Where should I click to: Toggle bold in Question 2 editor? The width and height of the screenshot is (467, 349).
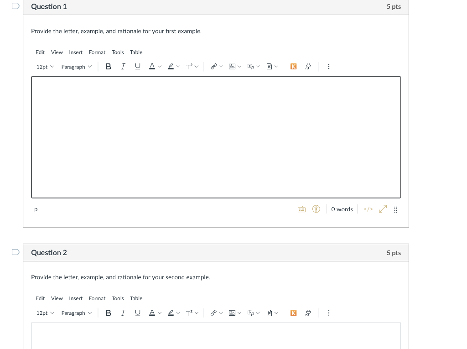[109, 313]
